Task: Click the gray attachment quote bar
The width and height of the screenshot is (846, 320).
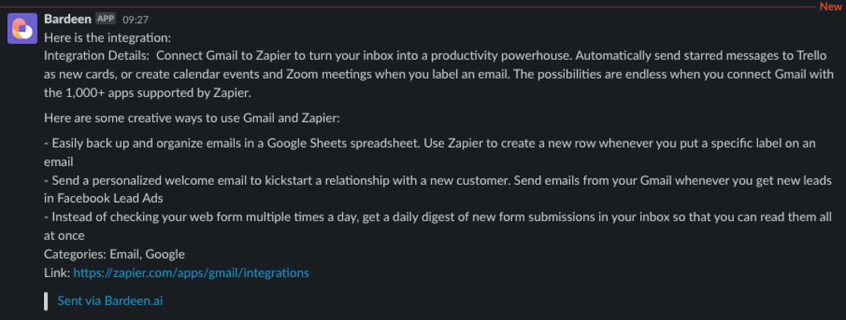Action: pos(46,301)
